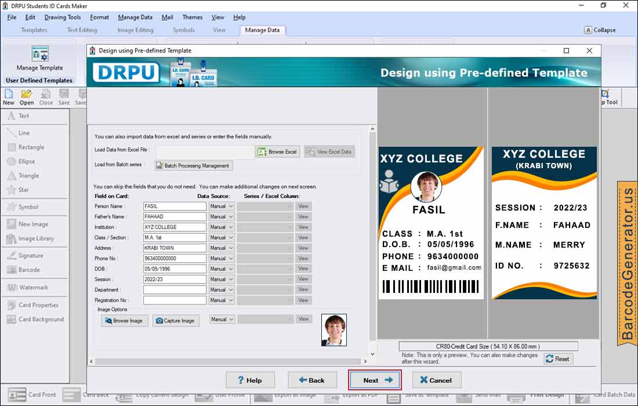Click Browse Image button

(x=124, y=321)
